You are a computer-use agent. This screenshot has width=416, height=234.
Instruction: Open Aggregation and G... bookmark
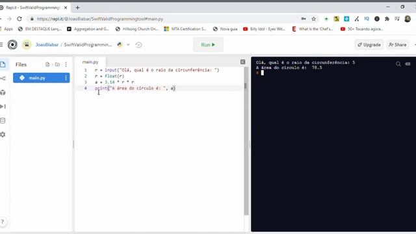pyautogui.click(x=88, y=29)
